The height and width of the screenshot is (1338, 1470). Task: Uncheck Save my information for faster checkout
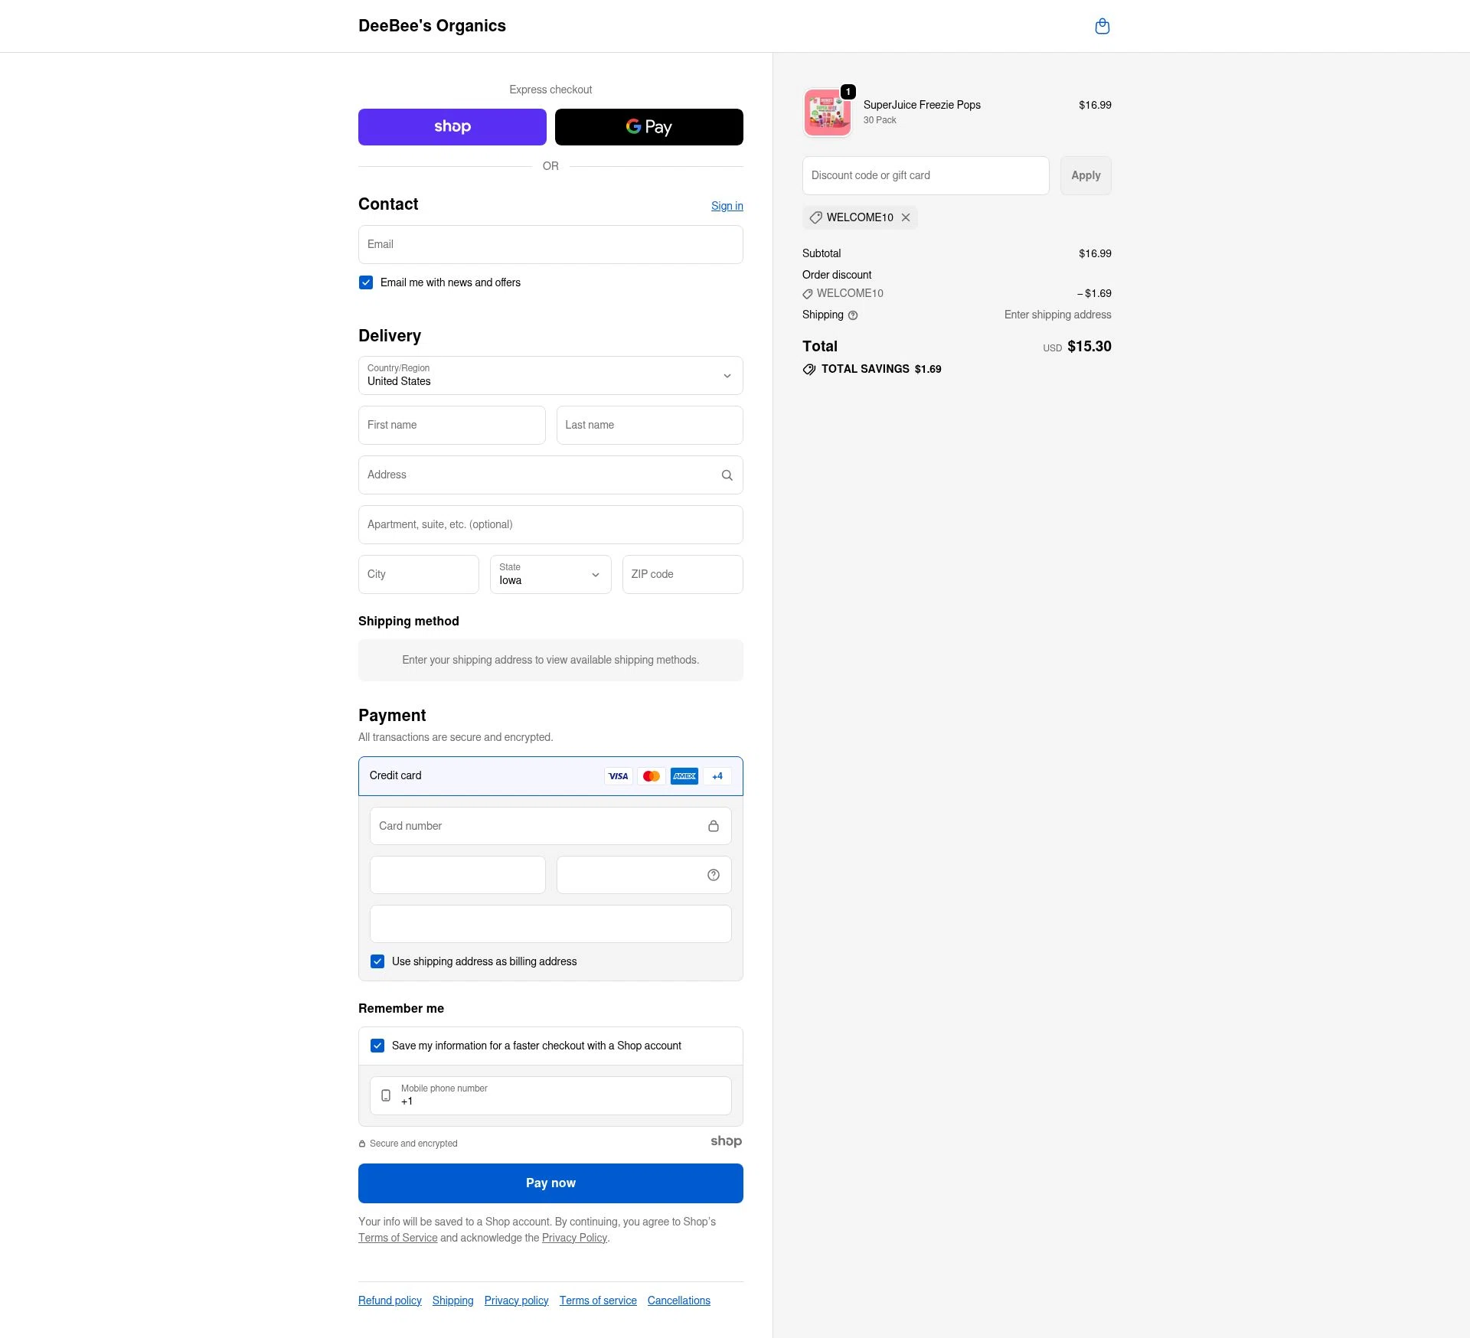point(377,1046)
